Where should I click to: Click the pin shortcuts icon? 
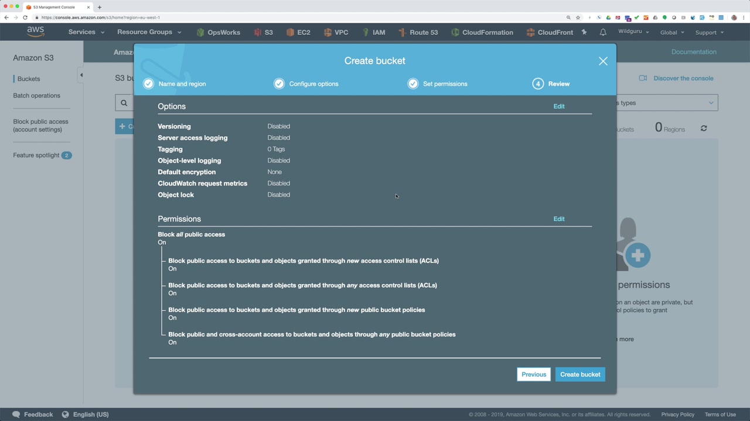click(584, 32)
